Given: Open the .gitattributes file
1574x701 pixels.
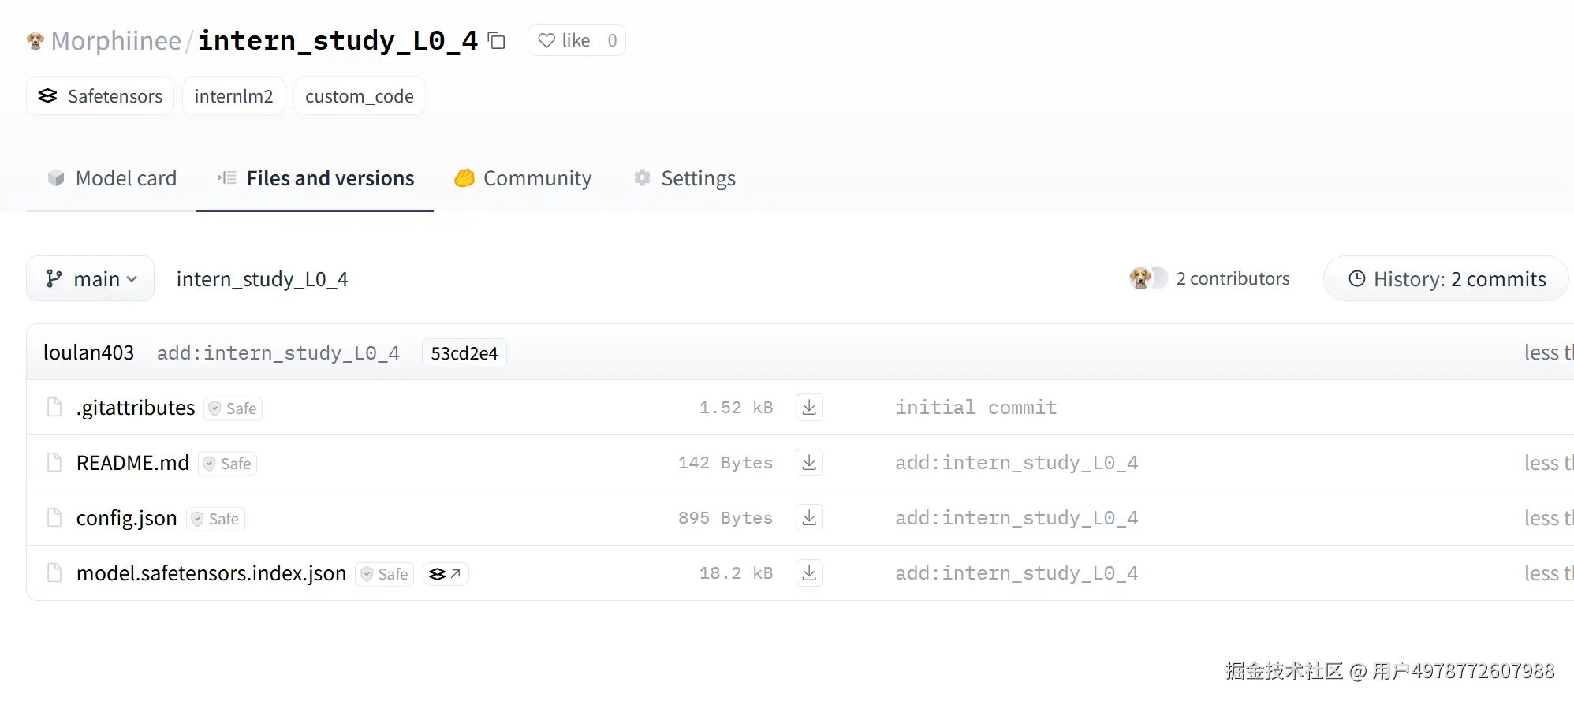Looking at the screenshot, I should point(136,408).
